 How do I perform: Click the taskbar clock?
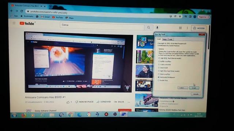199,115
